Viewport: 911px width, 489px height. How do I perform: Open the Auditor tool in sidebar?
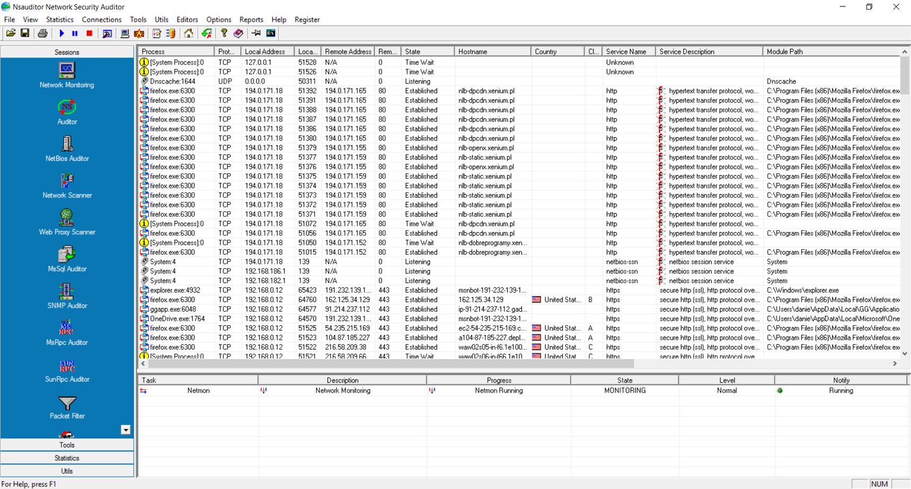[67, 112]
